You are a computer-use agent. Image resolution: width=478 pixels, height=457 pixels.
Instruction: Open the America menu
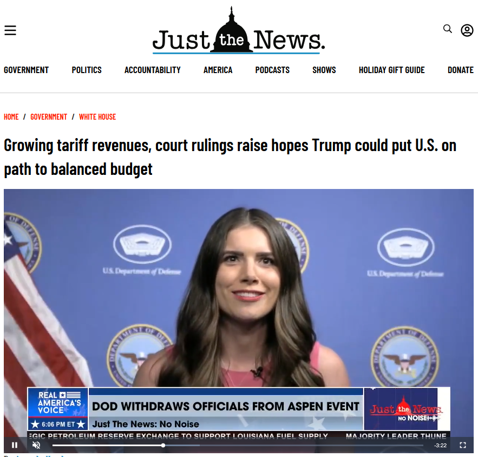(218, 70)
